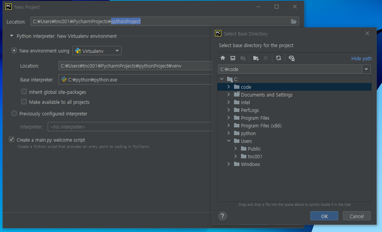Collapse the Users folder node

tap(229, 141)
